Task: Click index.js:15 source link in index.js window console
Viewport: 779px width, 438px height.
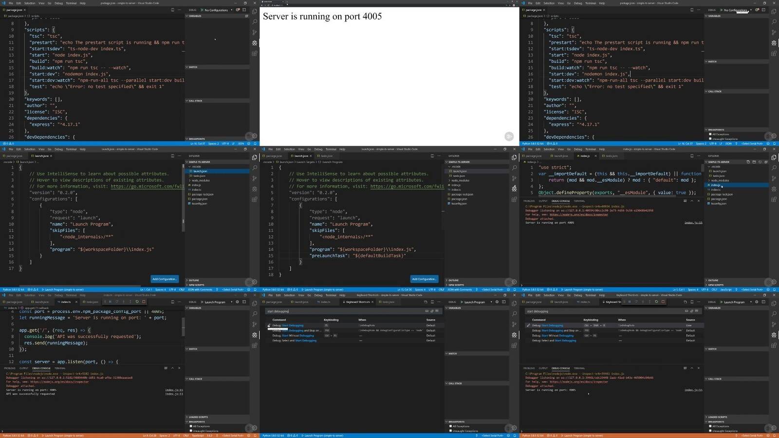Action: point(693,223)
